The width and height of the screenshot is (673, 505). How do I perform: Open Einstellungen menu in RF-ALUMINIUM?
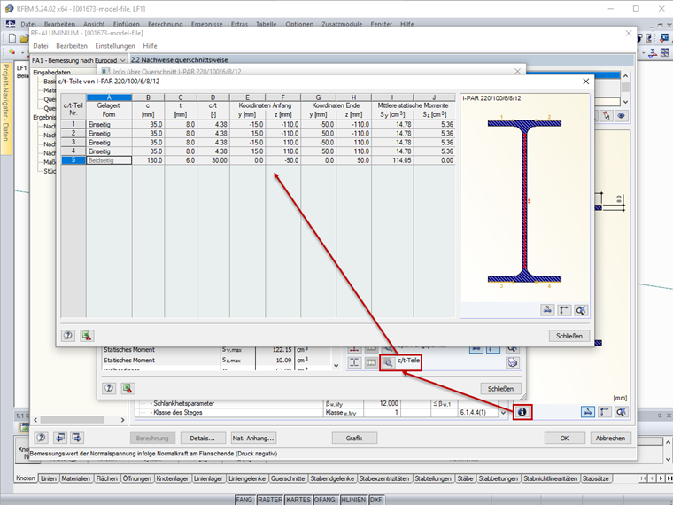click(x=115, y=46)
